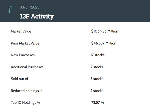Image resolution: width=150 pixels, height=109 pixels.
Task: Click the 03/31/2023 report date
Action: click(30, 7)
